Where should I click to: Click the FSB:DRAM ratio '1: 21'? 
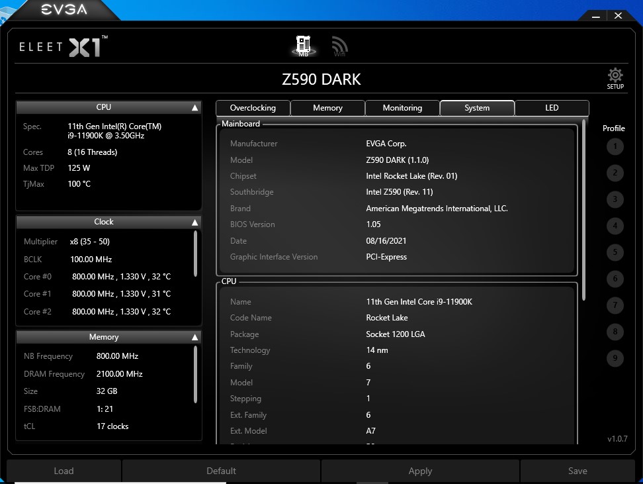click(105, 409)
